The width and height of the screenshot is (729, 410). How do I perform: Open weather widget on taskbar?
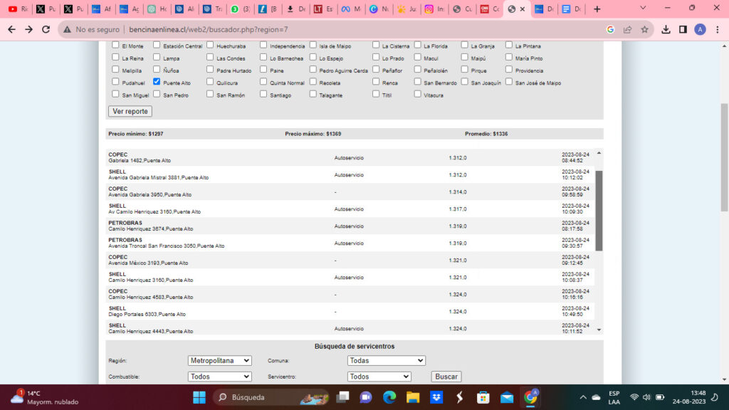pos(45,397)
